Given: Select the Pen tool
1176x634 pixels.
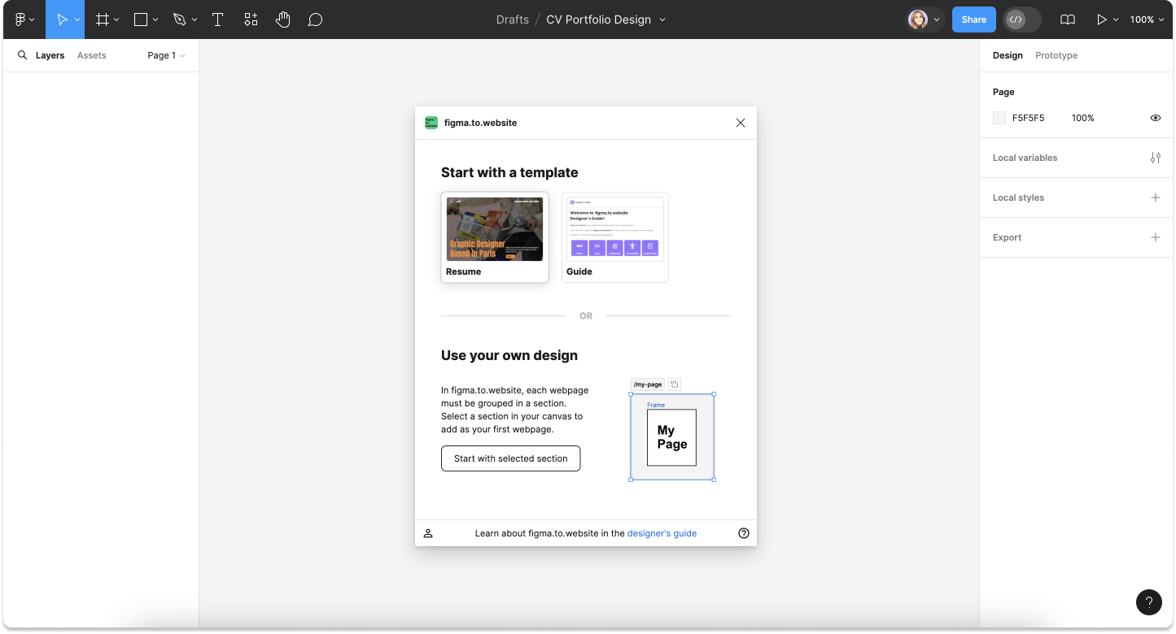Looking at the screenshot, I should (179, 20).
